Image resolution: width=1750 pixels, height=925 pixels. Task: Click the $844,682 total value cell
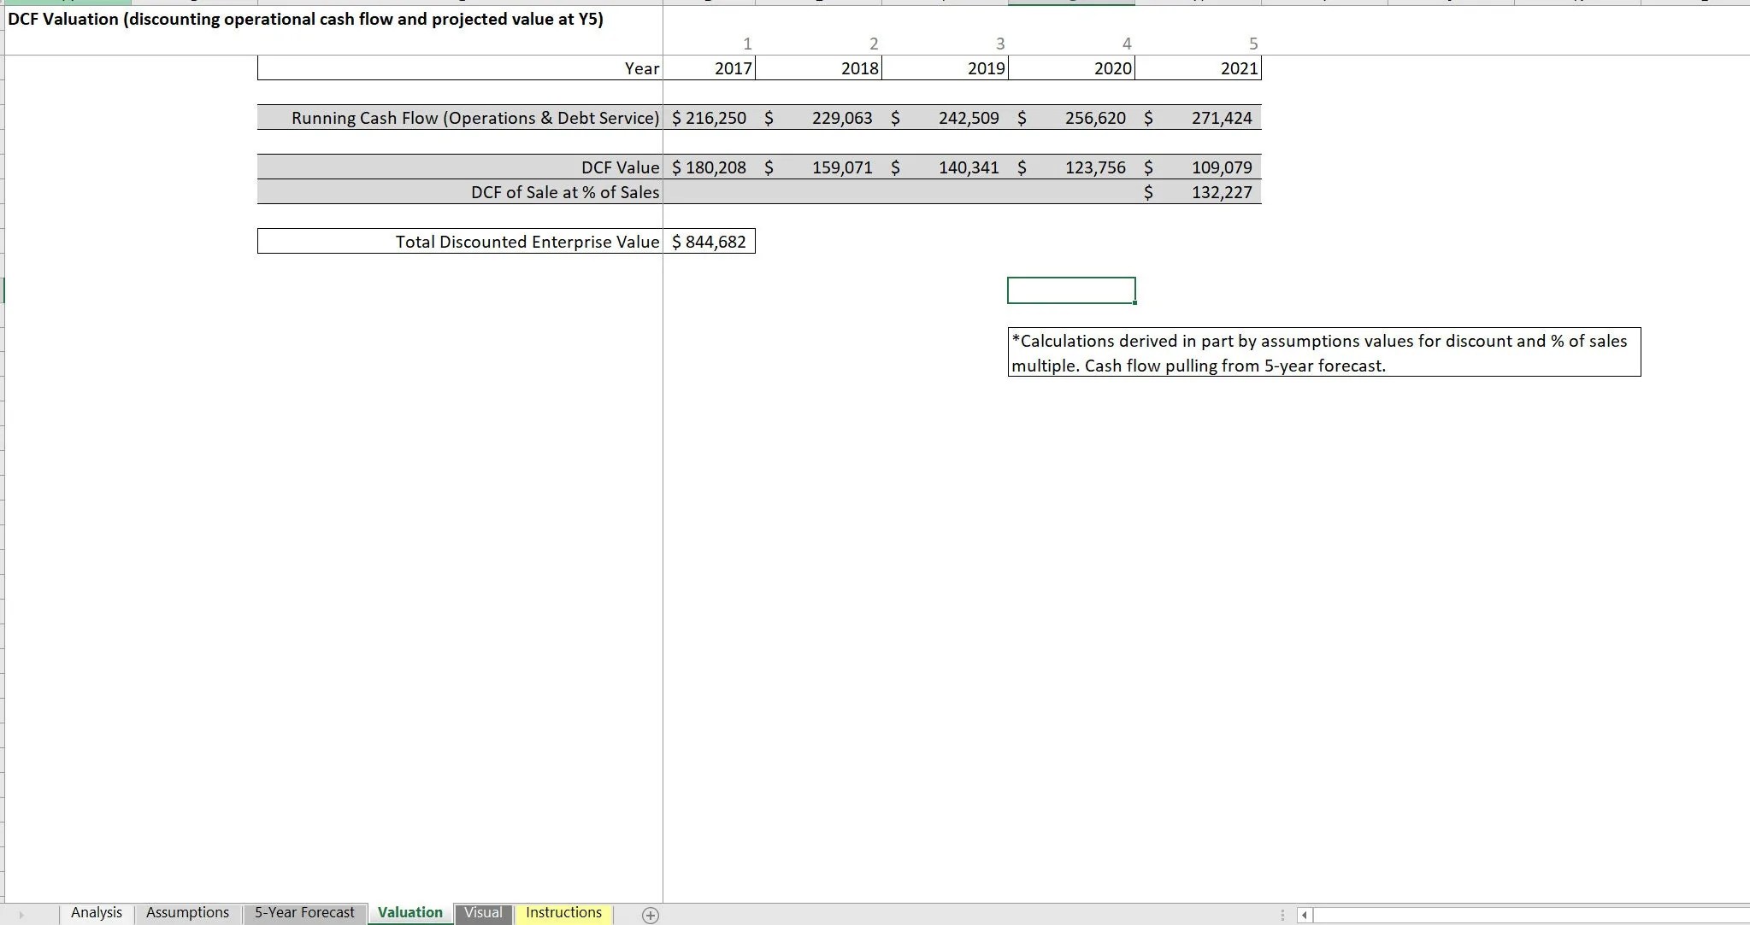point(709,242)
